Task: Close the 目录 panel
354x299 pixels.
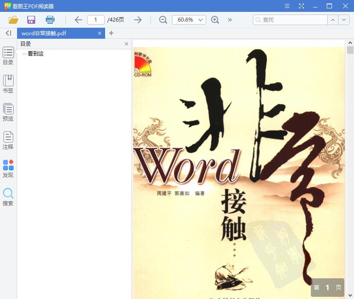Action: 127,44
